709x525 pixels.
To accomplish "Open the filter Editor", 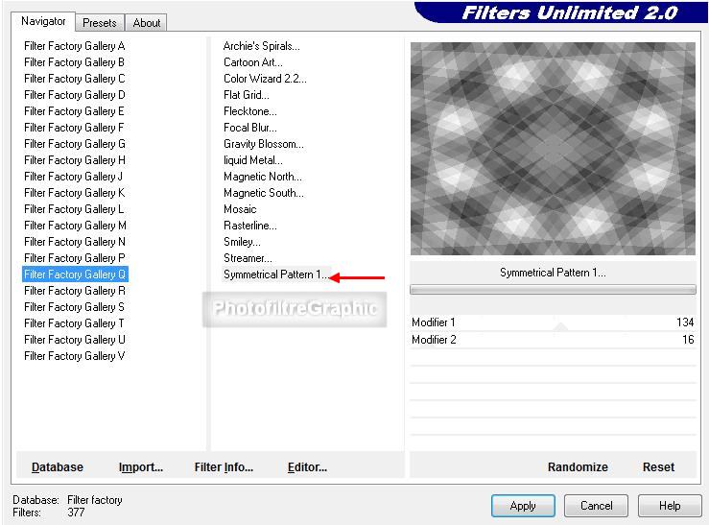I will click(307, 467).
